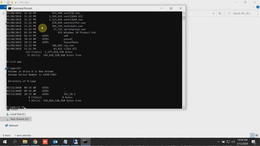Screen dimensions: 260x146
Task: Click the '8 items' status text
Action: pos(6,135)
